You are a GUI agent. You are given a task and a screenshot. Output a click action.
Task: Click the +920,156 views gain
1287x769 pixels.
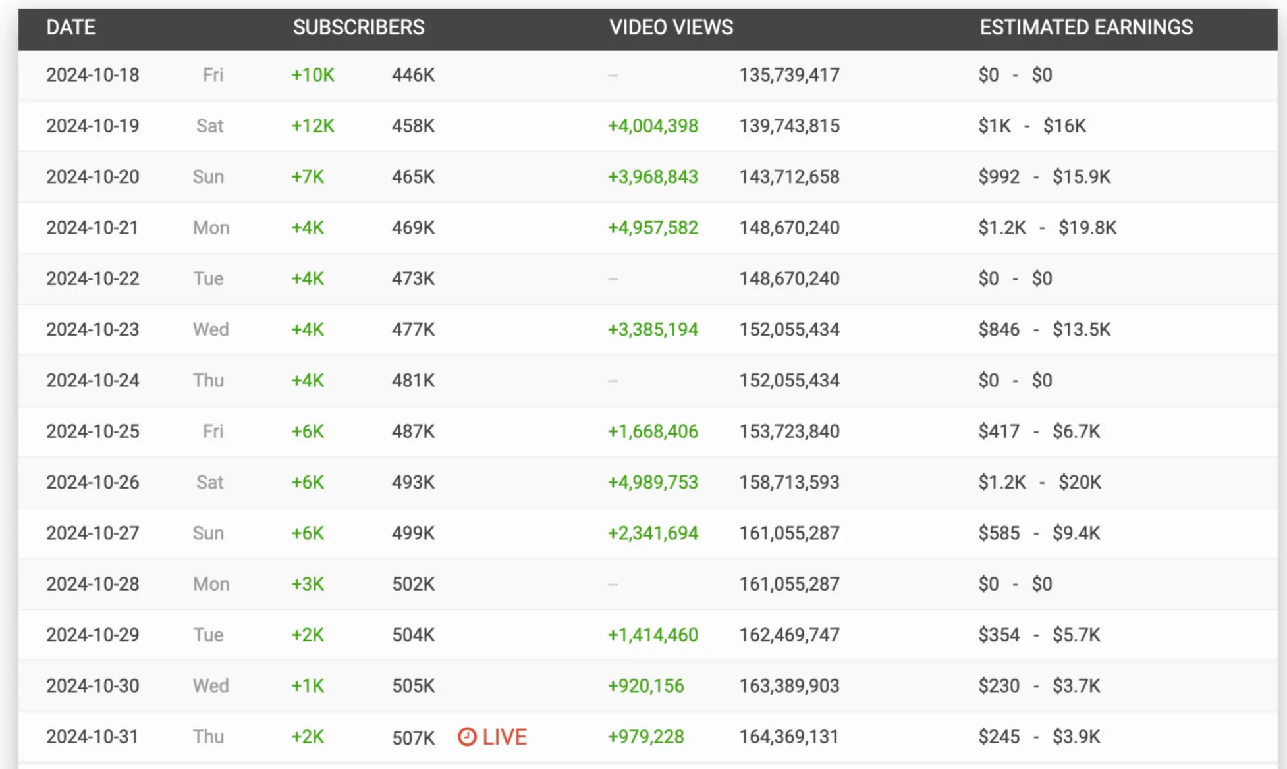click(x=645, y=685)
